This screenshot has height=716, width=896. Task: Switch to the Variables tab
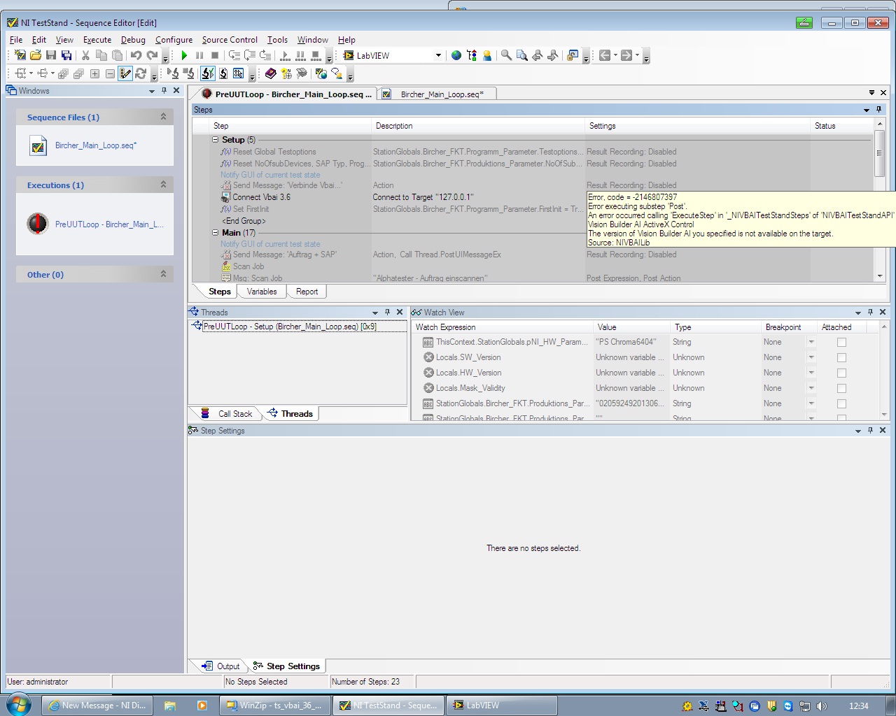[262, 292]
